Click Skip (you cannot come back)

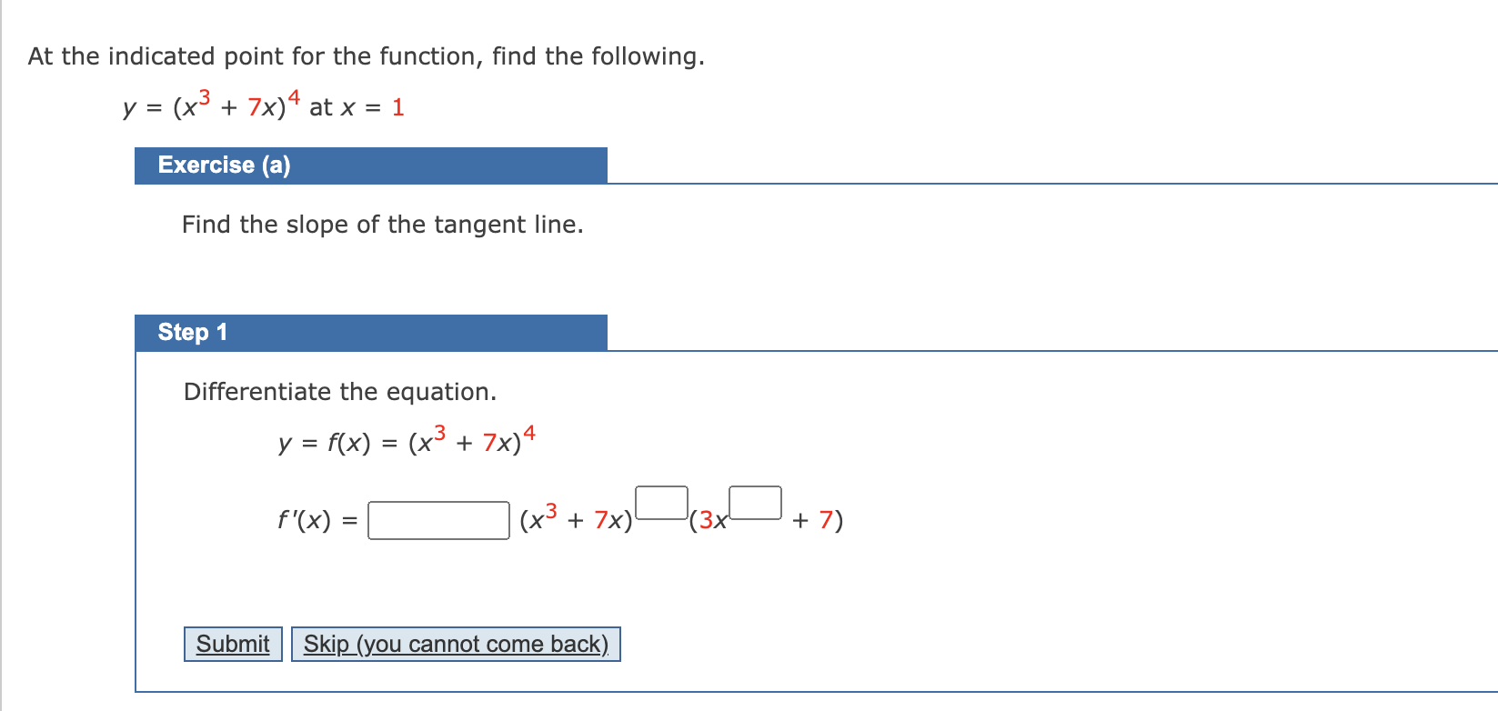(455, 644)
